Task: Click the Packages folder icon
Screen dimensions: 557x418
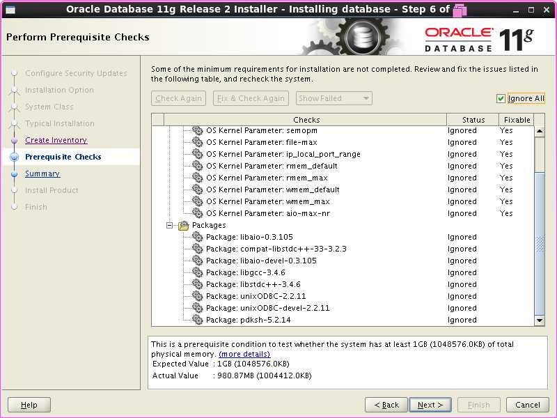Action: click(184, 225)
